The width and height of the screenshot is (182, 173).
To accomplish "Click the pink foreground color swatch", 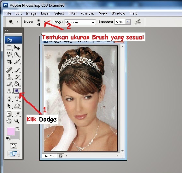I will coord(11,131).
